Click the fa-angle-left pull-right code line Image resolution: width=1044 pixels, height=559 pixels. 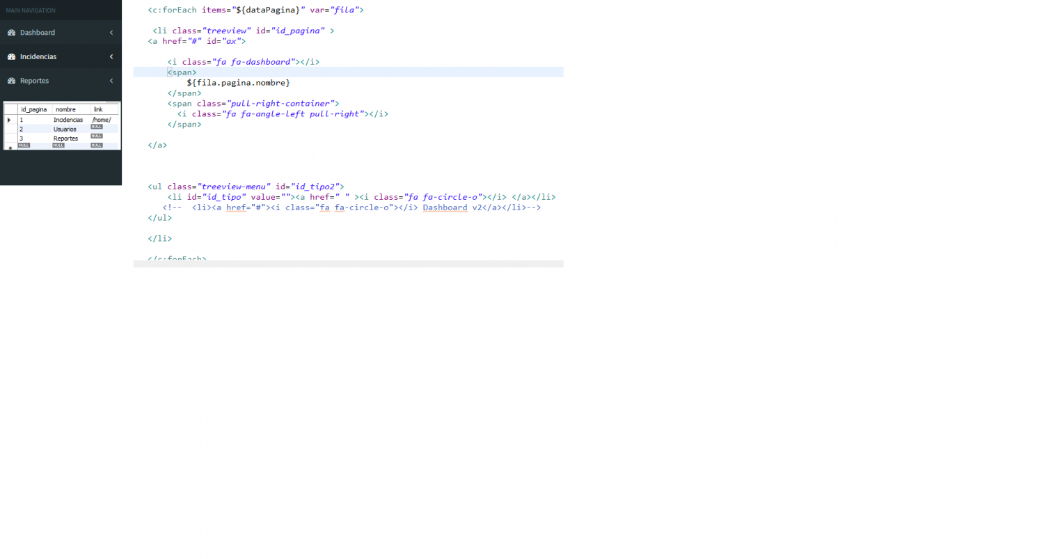(x=283, y=114)
